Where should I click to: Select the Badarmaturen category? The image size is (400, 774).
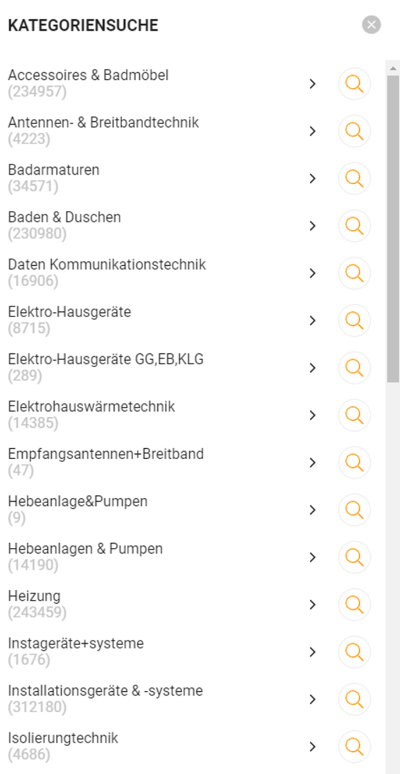pos(54,170)
